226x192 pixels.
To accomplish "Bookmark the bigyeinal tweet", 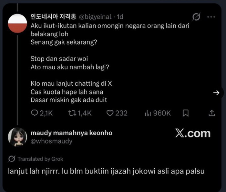I will click(x=186, y=113).
